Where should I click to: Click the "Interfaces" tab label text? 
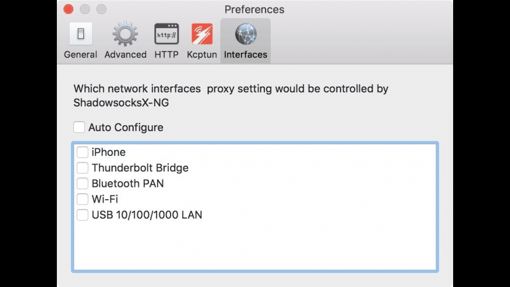[246, 54]
